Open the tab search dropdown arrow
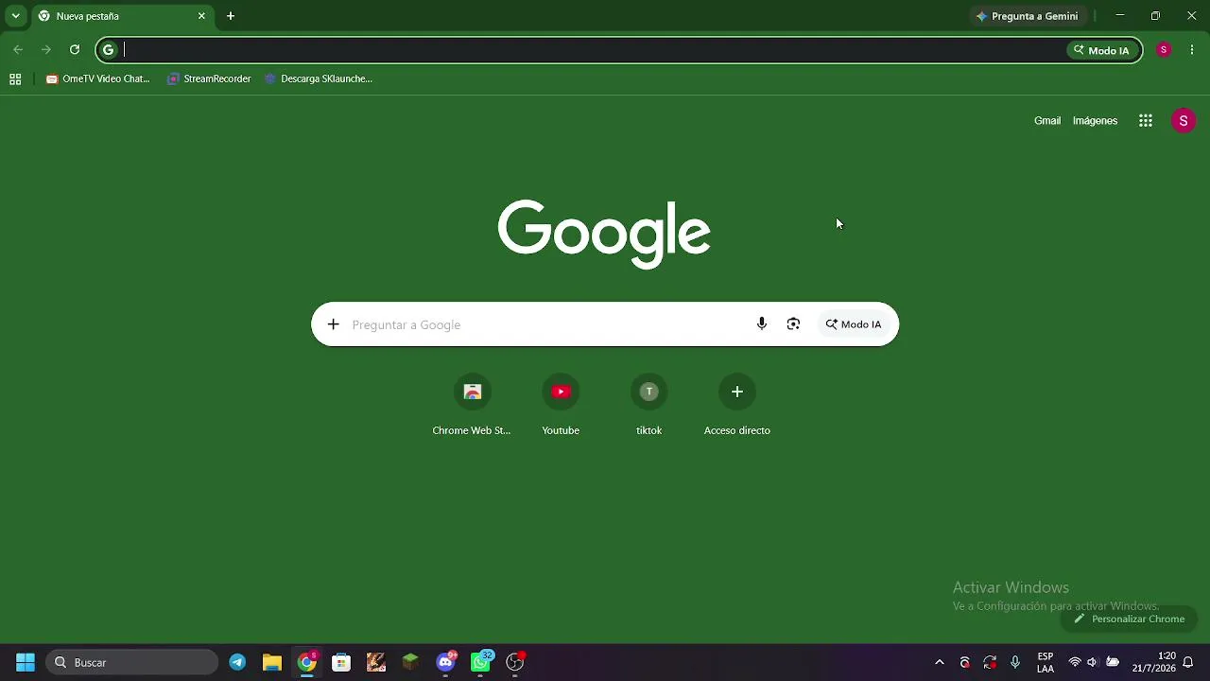This screenshot has height=681, width=1210. point(15,16)
